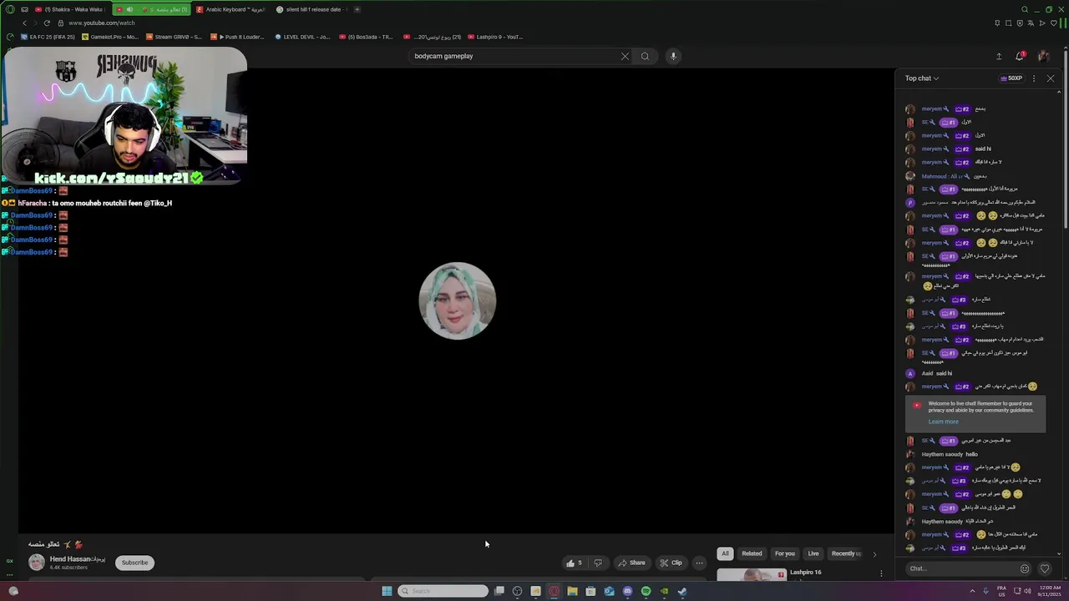The height and width of the screenshot is (601, 1069).
Task: Open Windows Start menu
Action: pyautogui.click(x=387, y=591)
